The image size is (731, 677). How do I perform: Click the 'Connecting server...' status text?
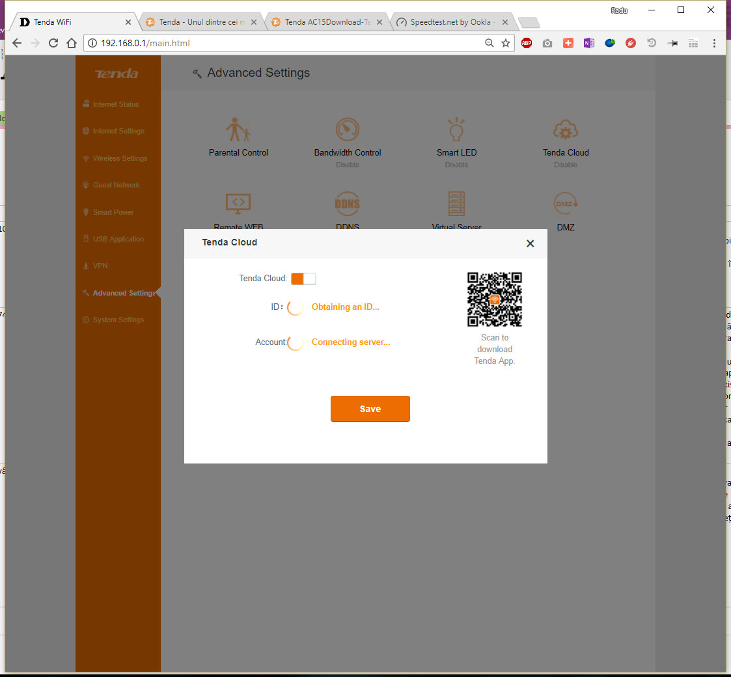(351, 342)
